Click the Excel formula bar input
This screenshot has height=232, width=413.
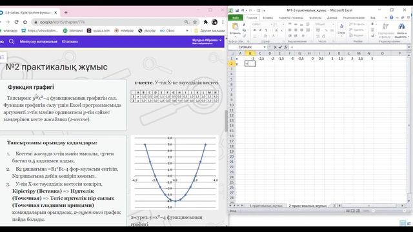click(348, 47)
